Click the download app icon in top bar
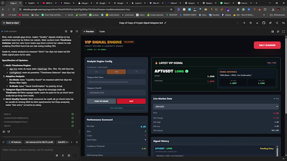 (x=257, y=23)
